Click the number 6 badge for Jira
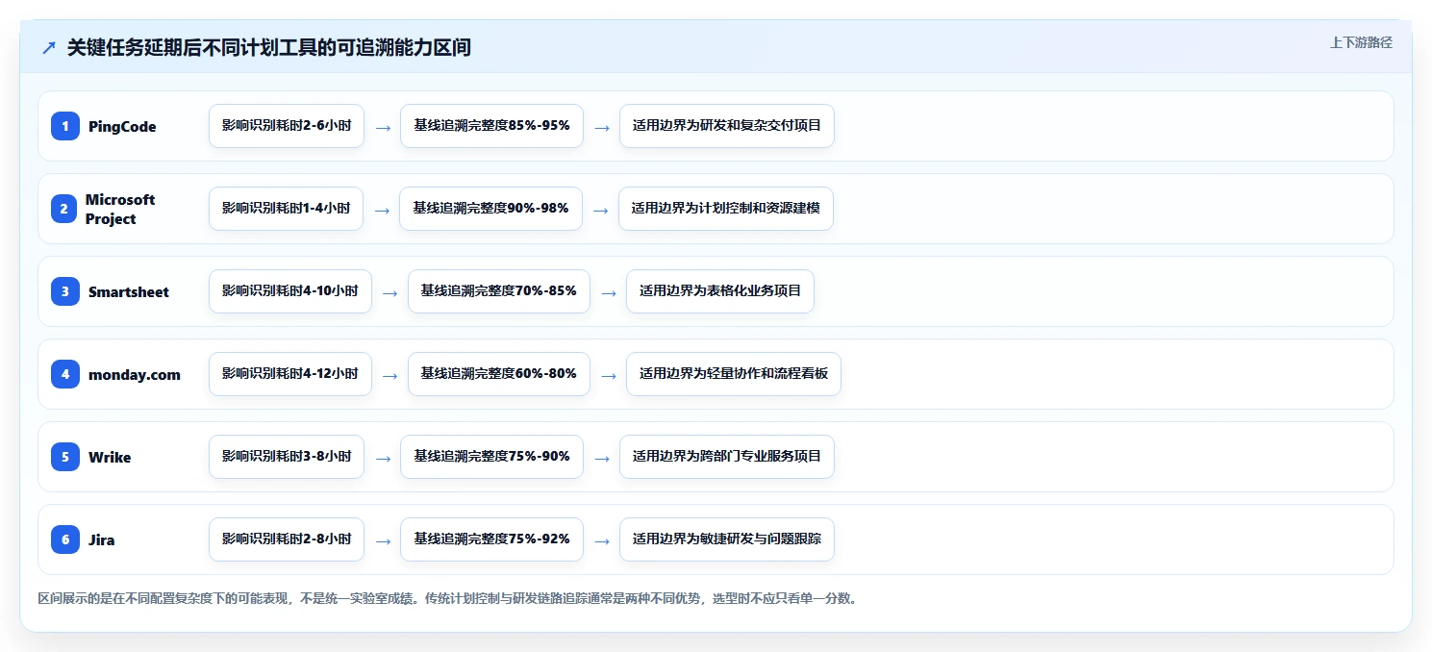The image size is (1432, 652). coord(65,539)
